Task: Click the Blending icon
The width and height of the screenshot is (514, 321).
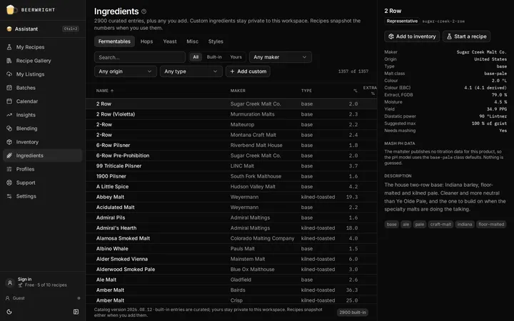Action: point(9,128)
